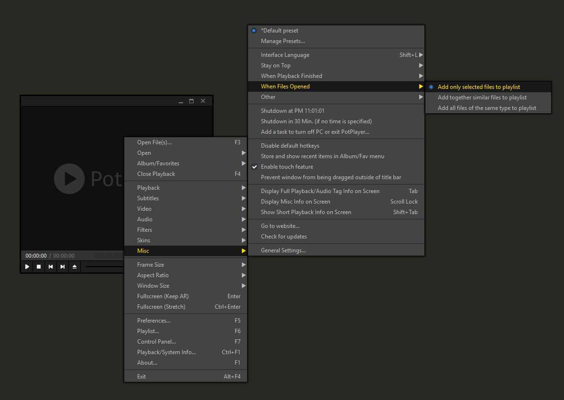Expand the Interface Language submenu
Viewport: 564px width, 400px height.
point(336,55)
